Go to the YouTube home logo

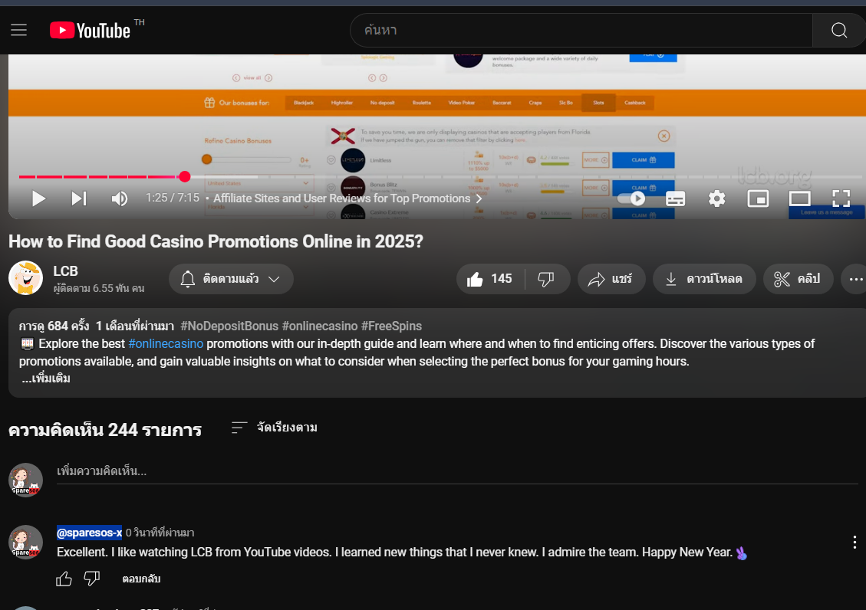pyautogui.click(x=90, y=31)
